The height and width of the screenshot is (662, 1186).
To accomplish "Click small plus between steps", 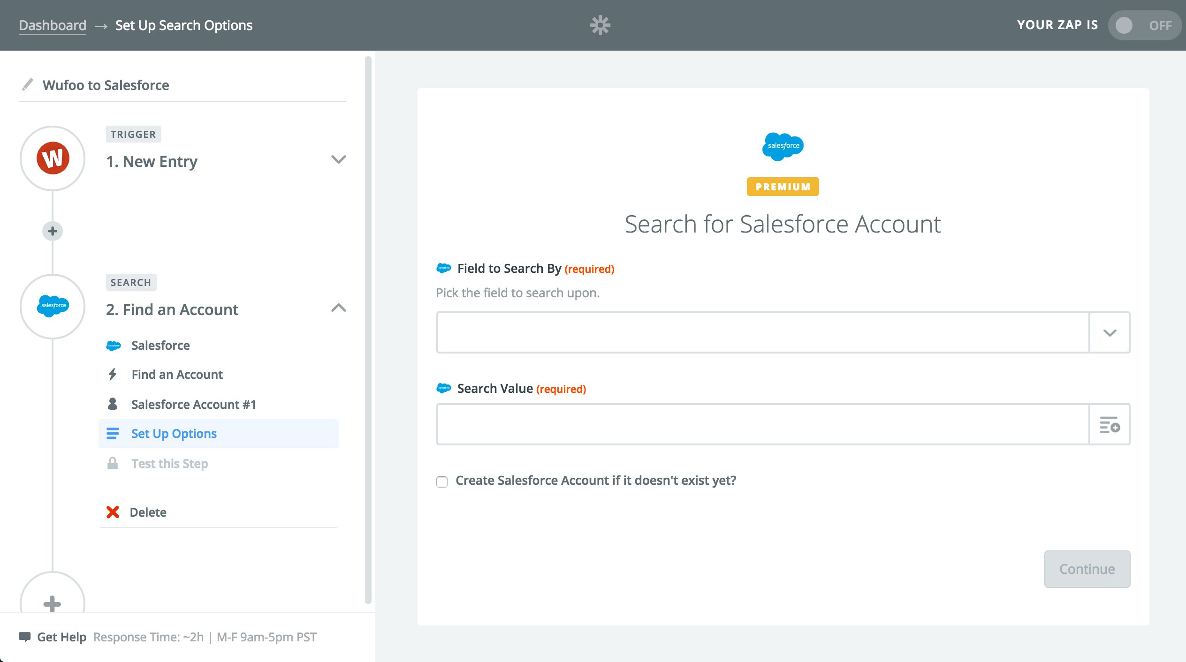I will [x=53, y=231].
